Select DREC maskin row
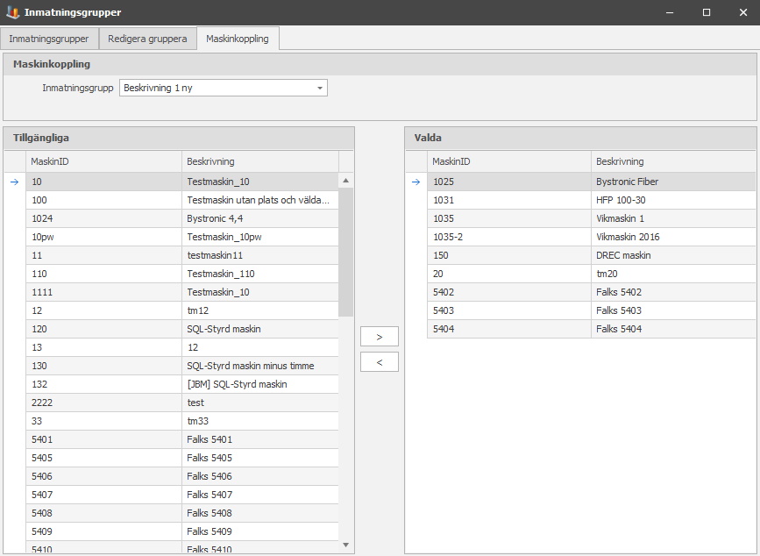The height and width of the screenshot is (556, 760). pos(592,255)
